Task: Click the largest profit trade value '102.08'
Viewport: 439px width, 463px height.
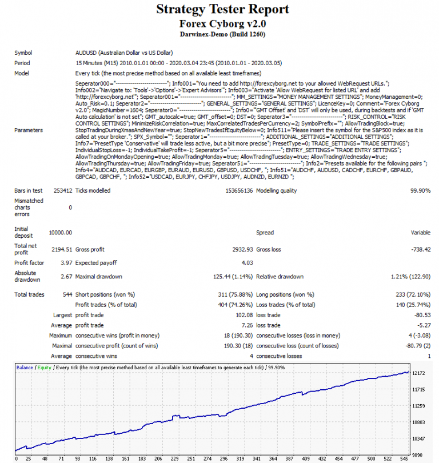Action: coord(245,315)
